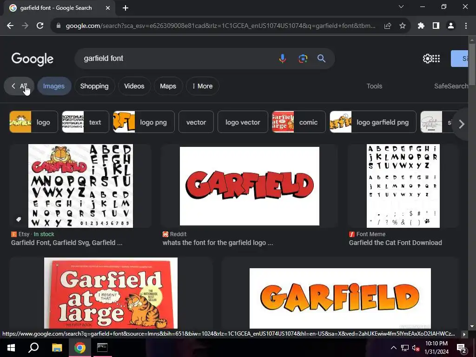The height and width of the screenshot is (357, 476).
Task: Close the garfield font tab
Action: click(x=108, y=8)
